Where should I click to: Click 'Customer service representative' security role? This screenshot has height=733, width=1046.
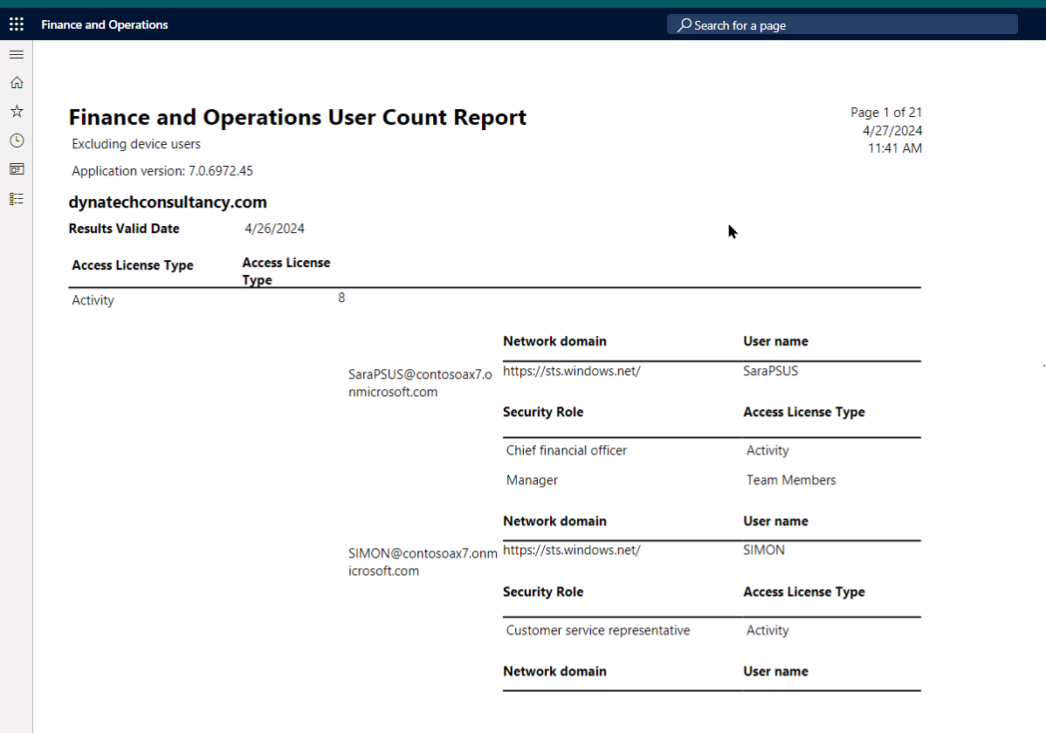click(x=598, y=630)
